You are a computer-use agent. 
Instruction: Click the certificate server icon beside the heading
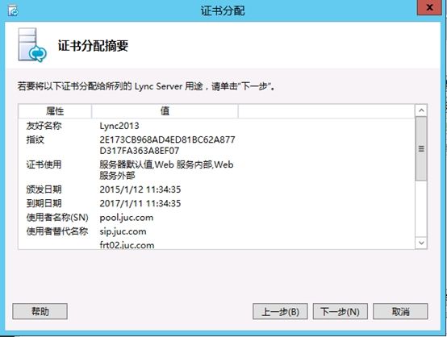tap(32, 45)
